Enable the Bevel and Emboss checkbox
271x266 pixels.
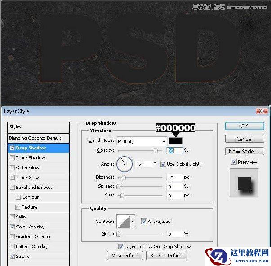12,187
